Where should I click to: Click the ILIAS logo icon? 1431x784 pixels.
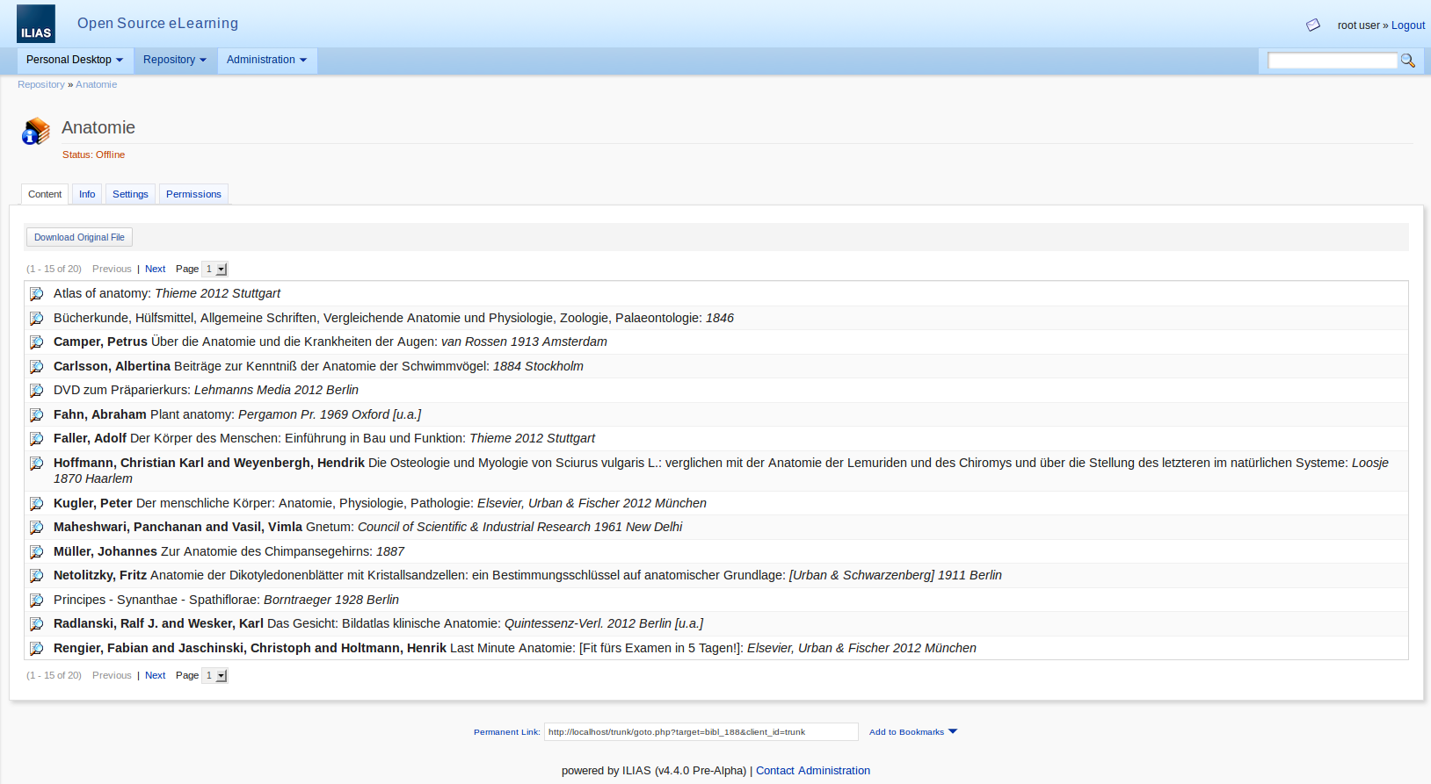[x=36, y=24]
